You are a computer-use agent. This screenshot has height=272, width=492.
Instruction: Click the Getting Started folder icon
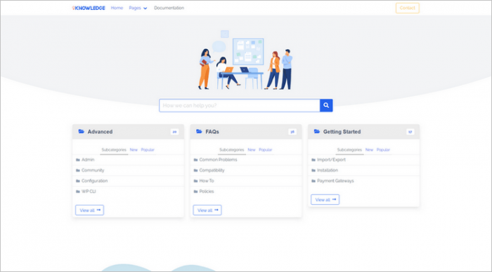click(317, 132)
